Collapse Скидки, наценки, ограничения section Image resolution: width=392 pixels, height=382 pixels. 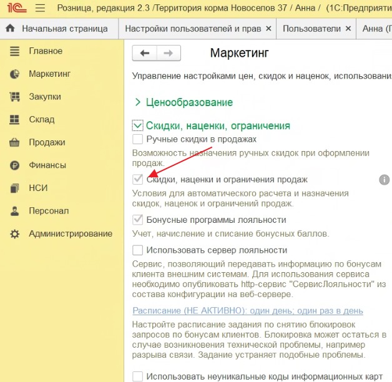pos(138,125)
